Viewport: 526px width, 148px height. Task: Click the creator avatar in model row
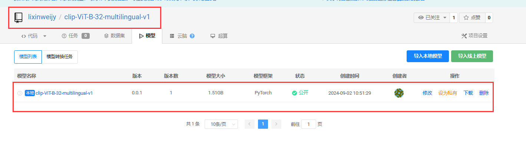399,93
